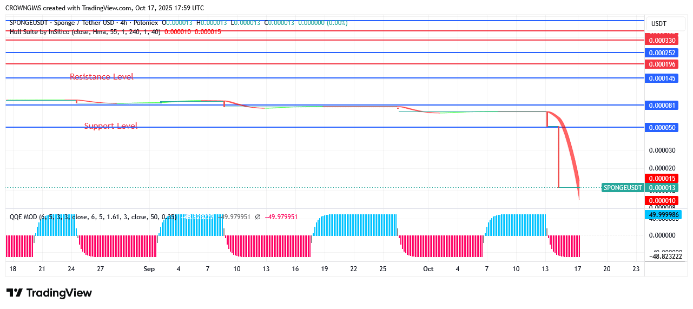Viewport: 693px width, 309px height.
Task: Select the 49.999986 QQE value label
Action: pyautogui.click(x=662, y=215)
